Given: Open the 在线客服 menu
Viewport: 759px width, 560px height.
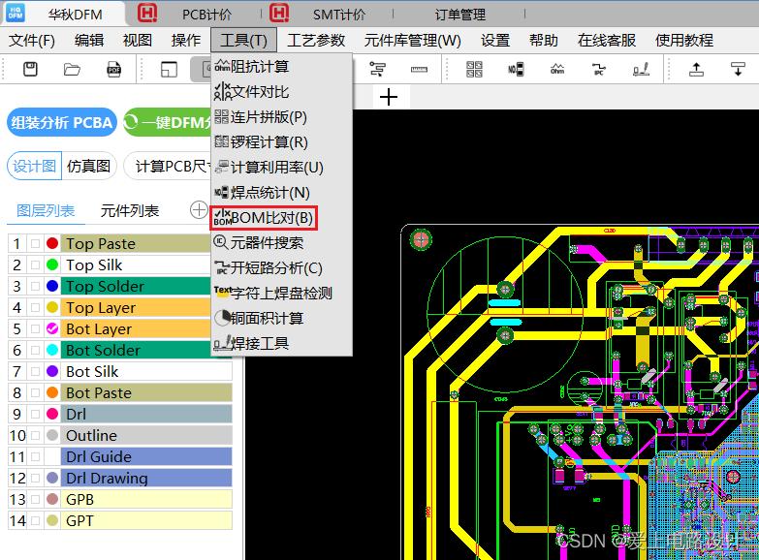Looking at the screenshot, I should pos(607,40).
